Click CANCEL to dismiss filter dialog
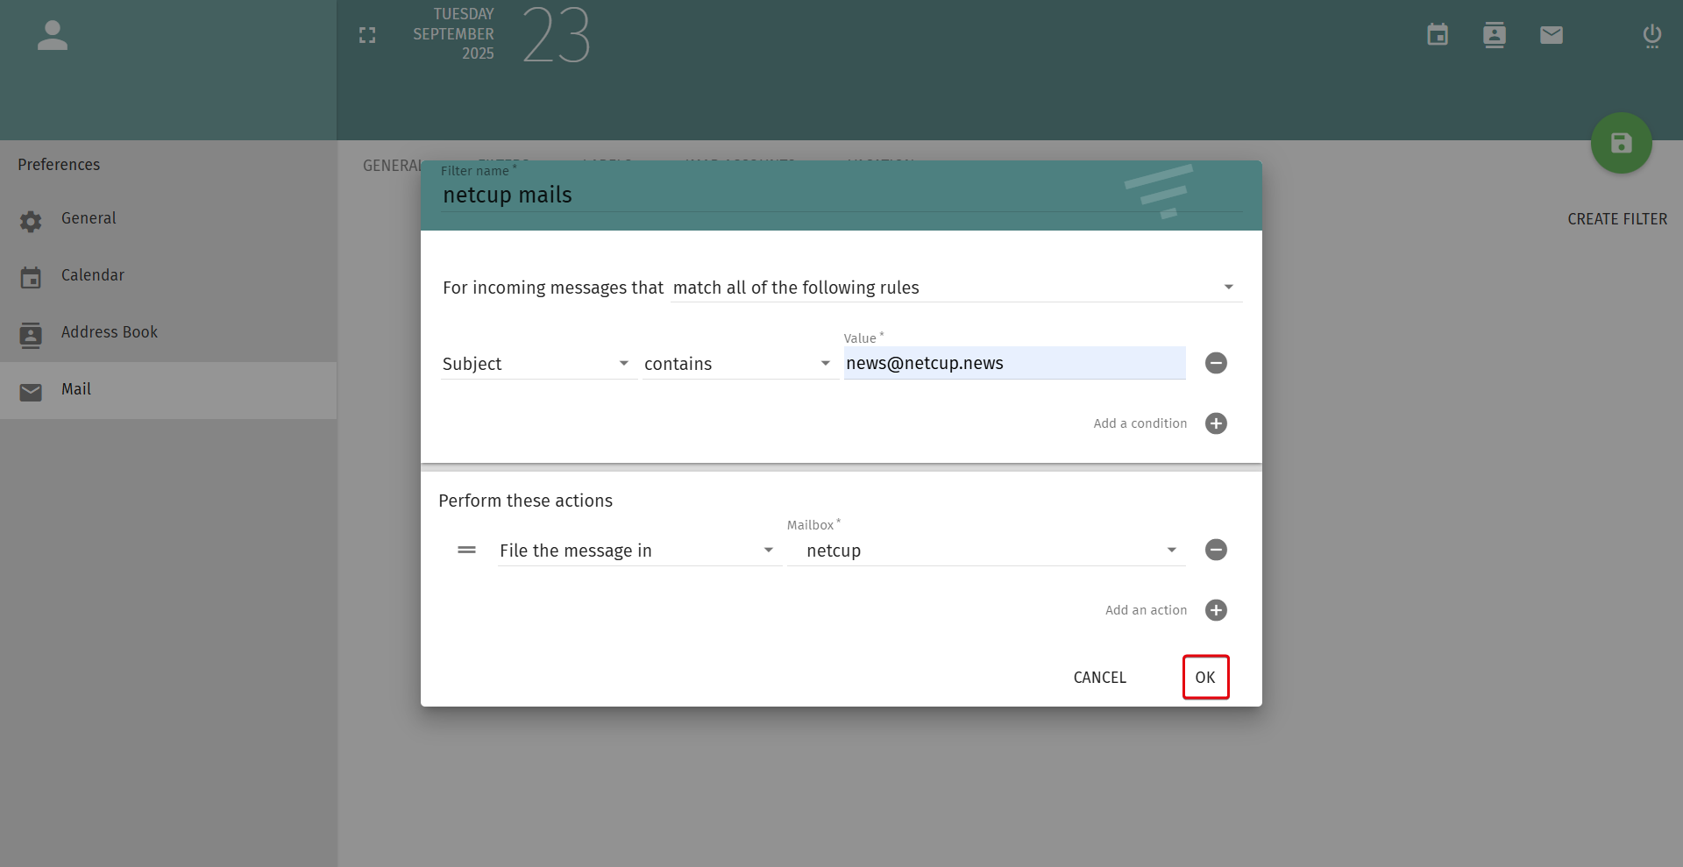 click(1100, 677)
